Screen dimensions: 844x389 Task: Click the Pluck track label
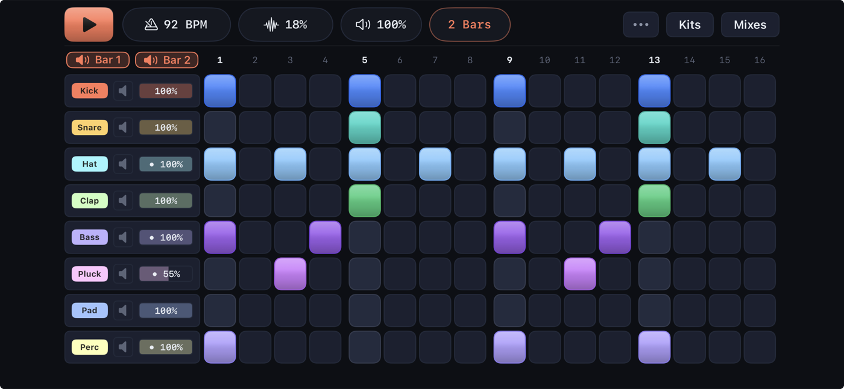pyautogui.click(x=89, y=274)
